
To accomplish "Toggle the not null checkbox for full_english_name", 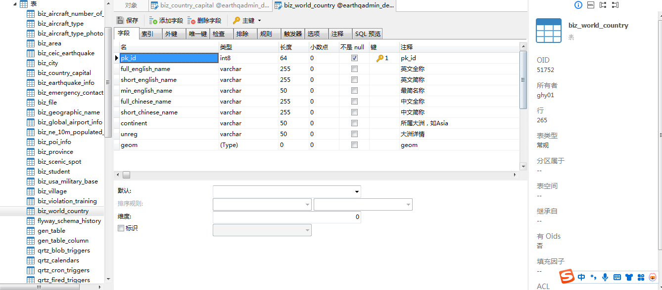I will point(354,69).
